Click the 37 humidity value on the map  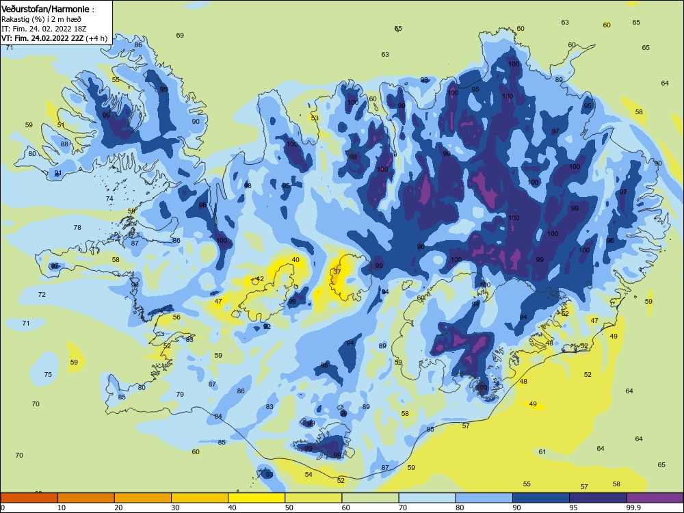337,272
